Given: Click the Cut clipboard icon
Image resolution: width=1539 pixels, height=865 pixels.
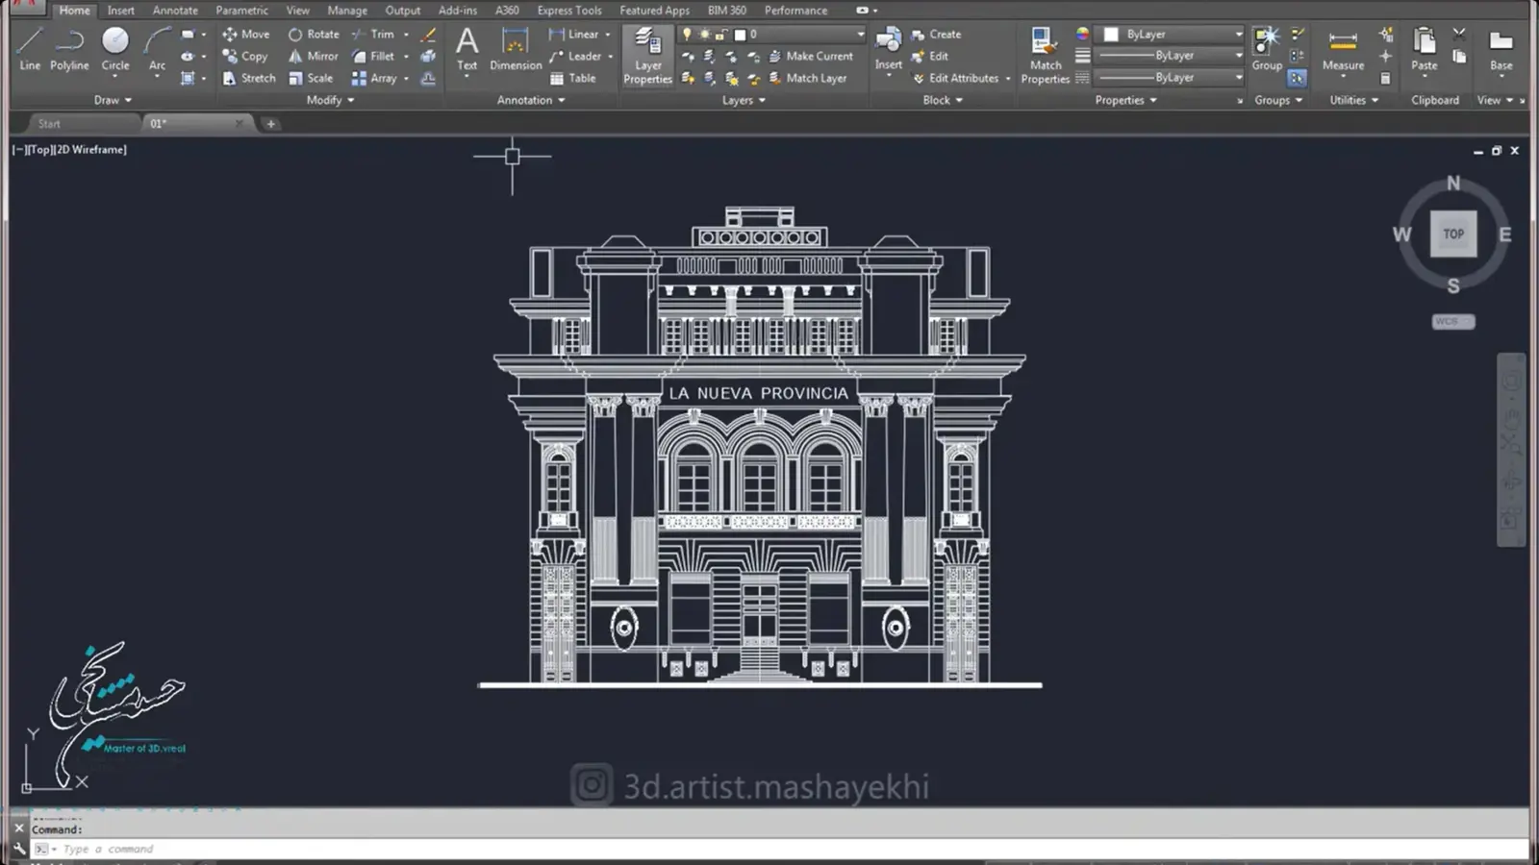Looking at the screenshot, I should (1459, 34).
